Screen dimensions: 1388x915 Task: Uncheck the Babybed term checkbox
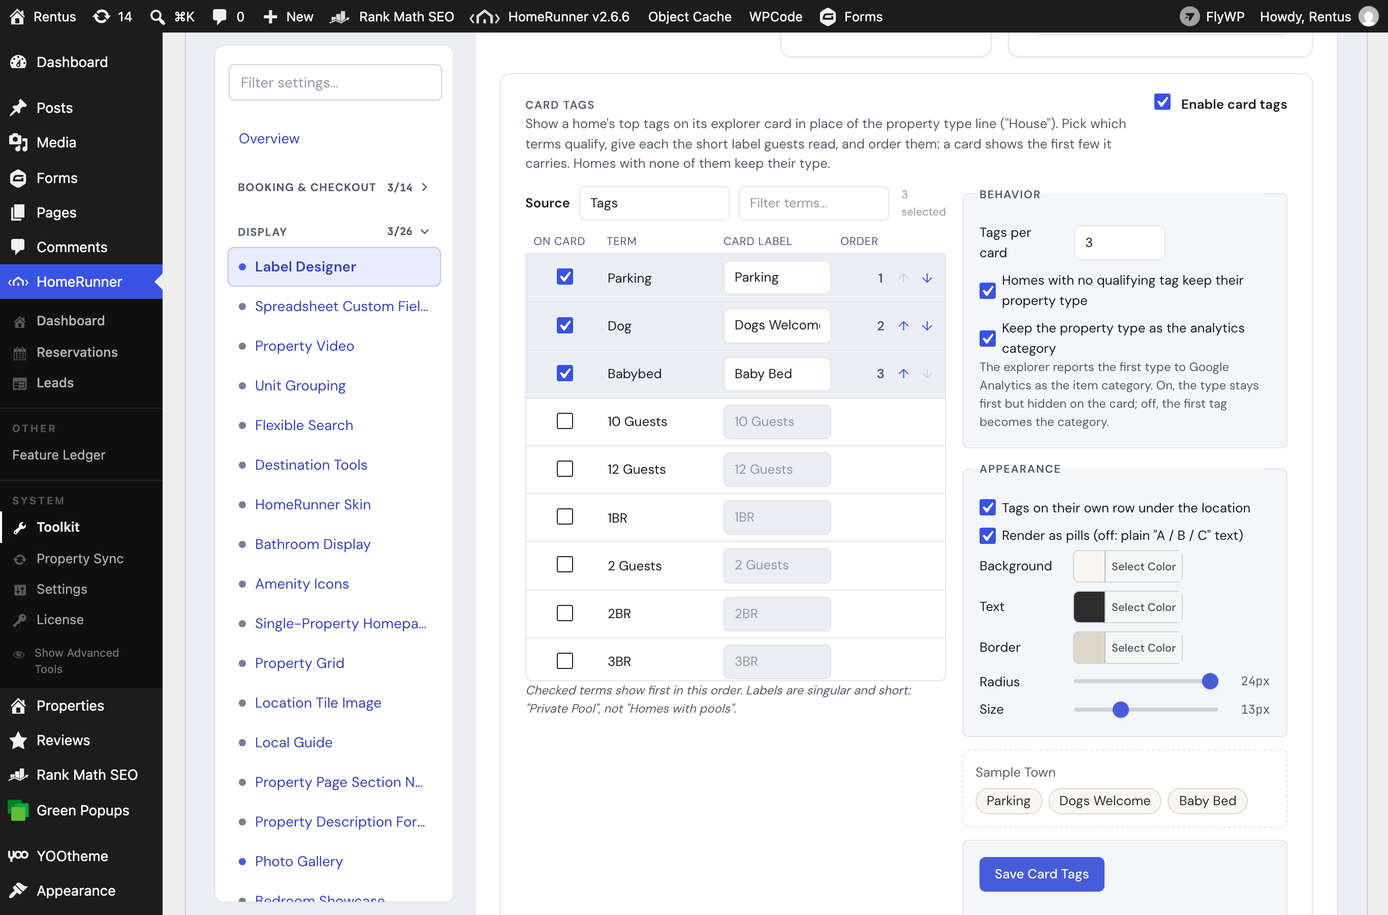pos(564,373)
